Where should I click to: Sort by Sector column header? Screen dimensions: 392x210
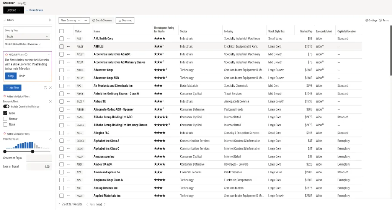coord(183,31)
